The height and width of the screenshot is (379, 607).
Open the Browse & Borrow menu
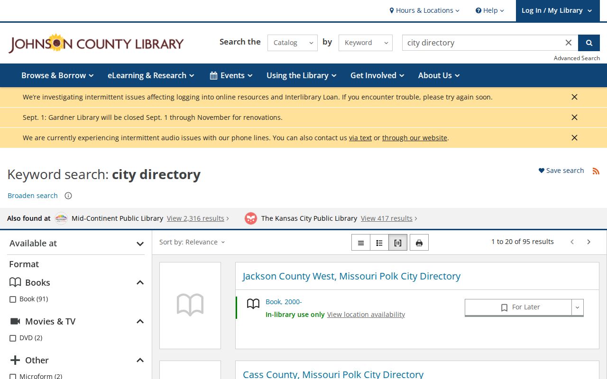pyautogui.click(x=57, y=75)
